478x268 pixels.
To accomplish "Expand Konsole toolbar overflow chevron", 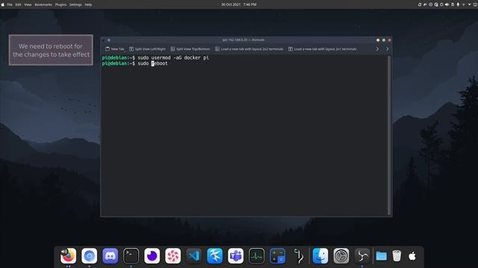I will tap(377, 49).
